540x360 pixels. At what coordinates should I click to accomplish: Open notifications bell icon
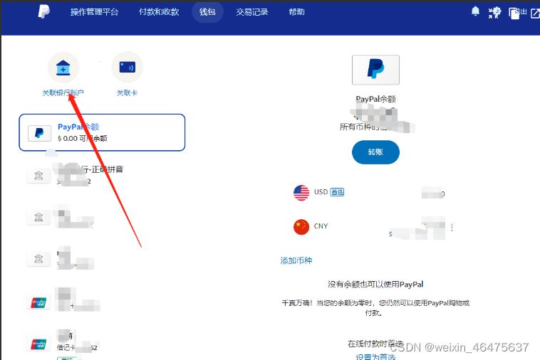click(475, 11)
